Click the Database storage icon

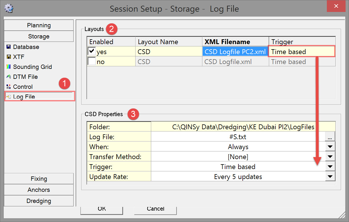(x=9, y=47)
